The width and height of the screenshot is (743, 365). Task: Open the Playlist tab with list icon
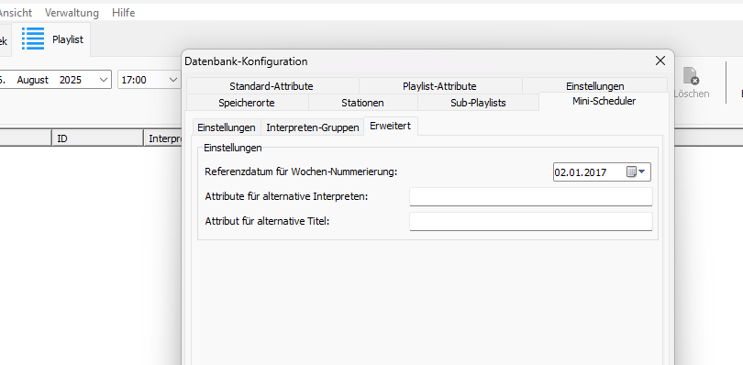pyautogui.click(x=52, y=39)
